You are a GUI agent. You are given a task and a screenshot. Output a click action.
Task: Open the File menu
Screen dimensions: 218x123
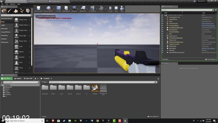tap(2, 4)
